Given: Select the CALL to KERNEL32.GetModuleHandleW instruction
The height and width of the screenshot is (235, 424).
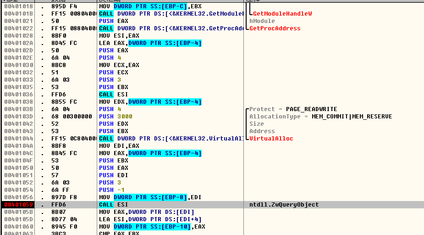Looking at the screenshot, I should click(171, 13).
